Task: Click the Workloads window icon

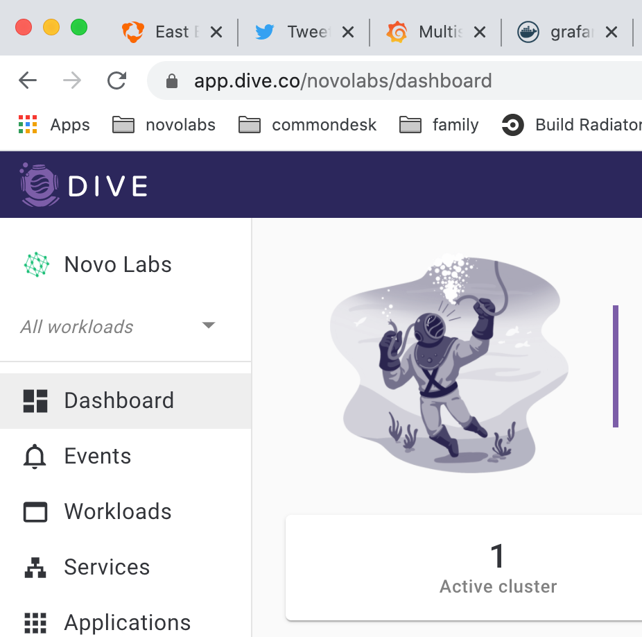Action: coord(35,511)
